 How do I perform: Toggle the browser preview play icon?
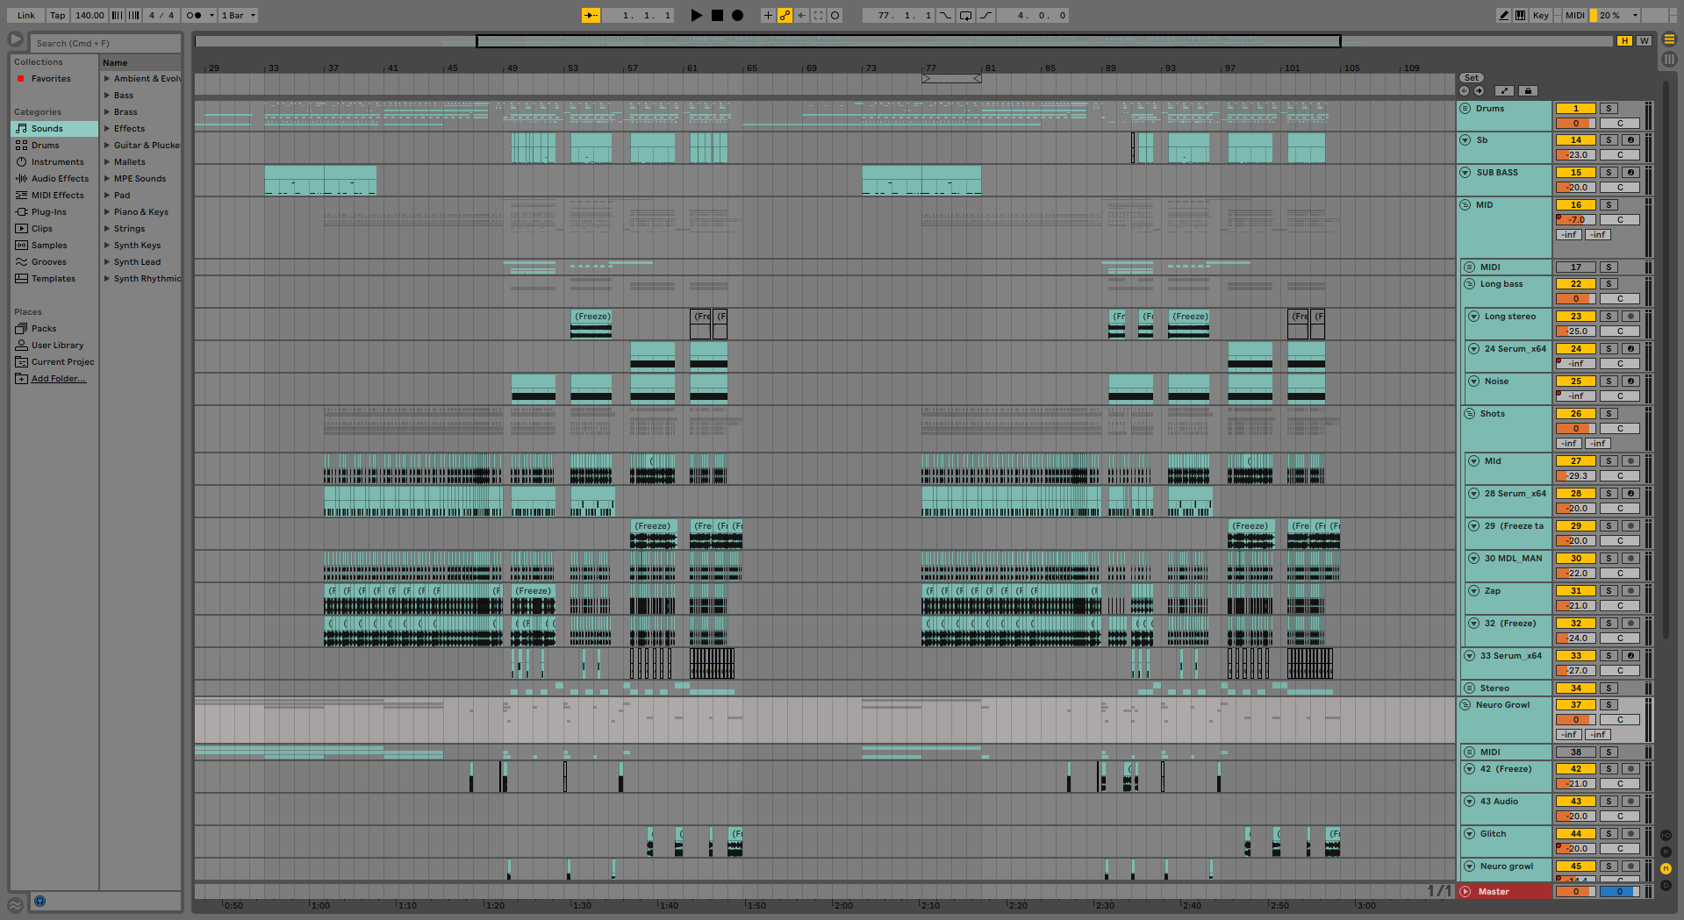[x=16, y=39]
